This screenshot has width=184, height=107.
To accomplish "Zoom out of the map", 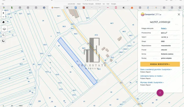I will click(x=3, y=17).
